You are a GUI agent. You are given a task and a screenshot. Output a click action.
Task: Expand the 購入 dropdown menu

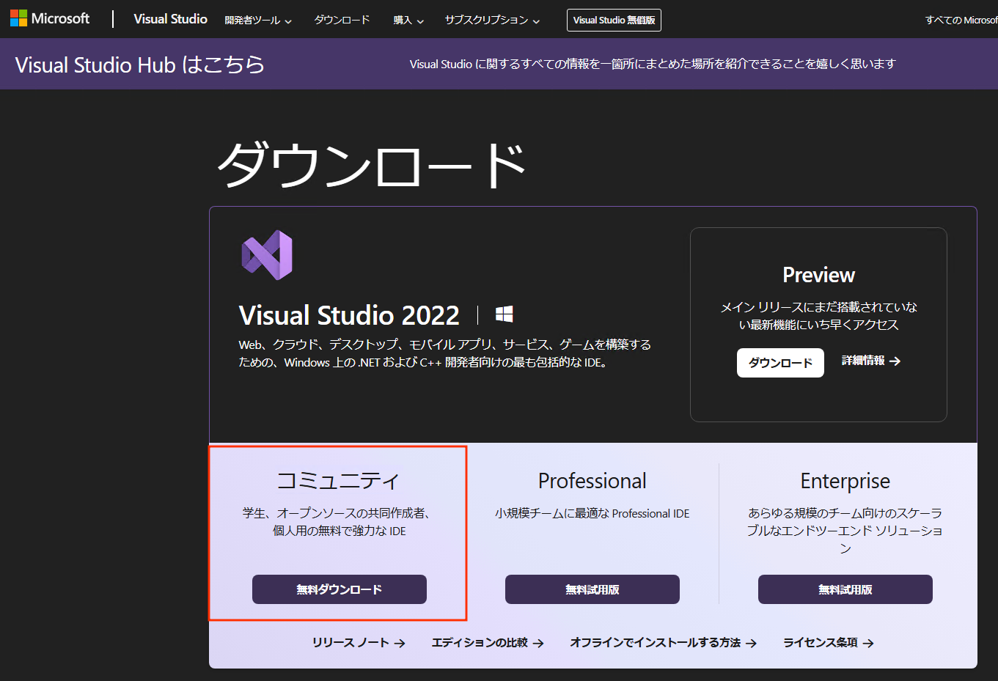click(x=408, y=21)
